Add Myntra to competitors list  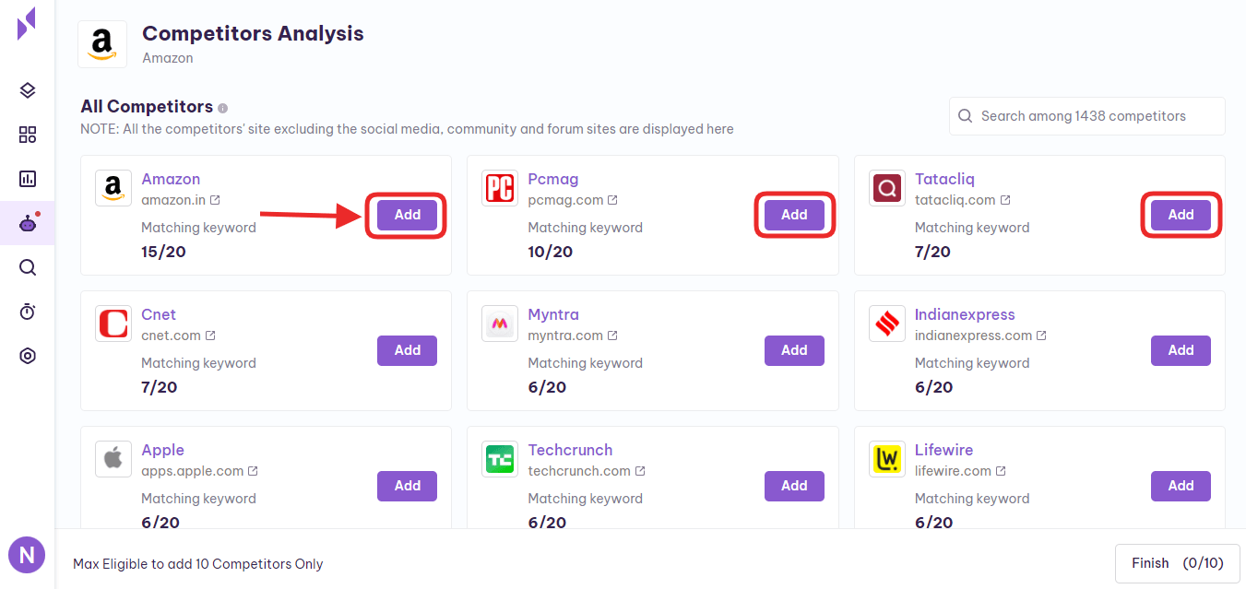click(794, 350)
